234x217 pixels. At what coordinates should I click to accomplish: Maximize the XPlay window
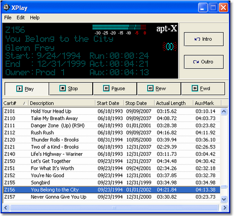tap(213, 7)
